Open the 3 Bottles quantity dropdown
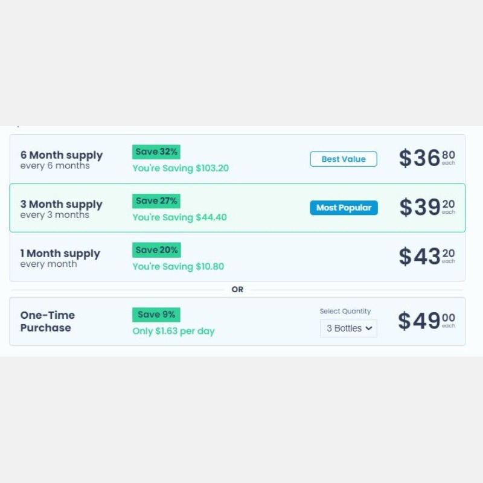 (348, 328)
